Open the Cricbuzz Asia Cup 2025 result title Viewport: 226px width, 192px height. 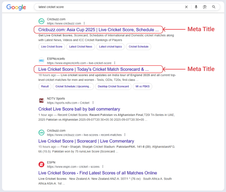pyautogui.click(x=98, y=30)
